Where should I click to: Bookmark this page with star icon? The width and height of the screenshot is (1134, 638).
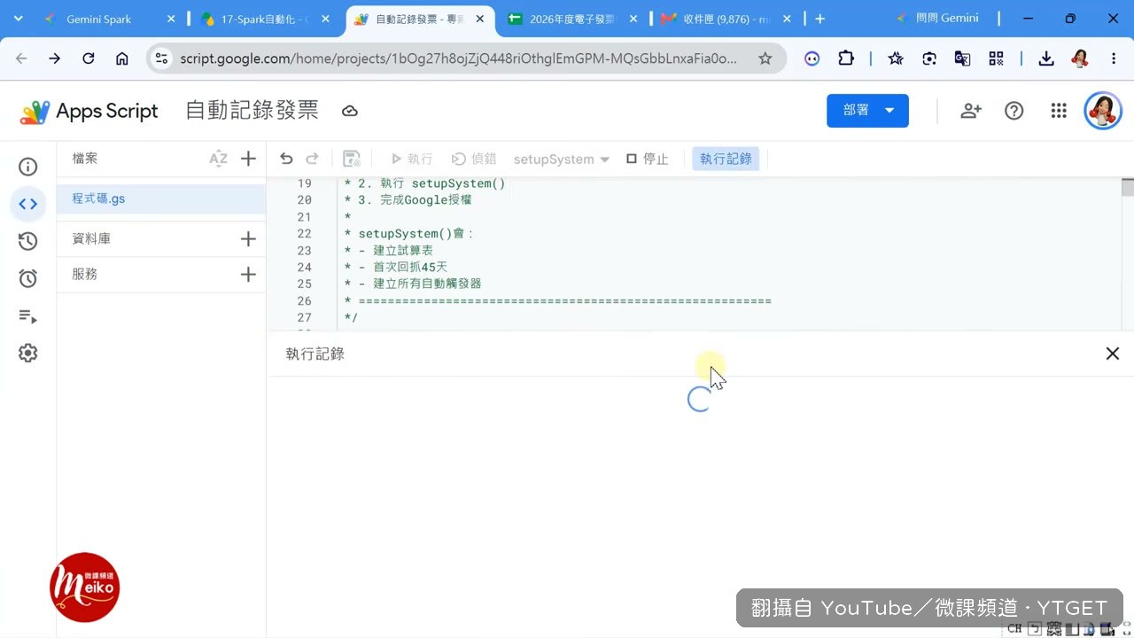(x=765, y=58)
